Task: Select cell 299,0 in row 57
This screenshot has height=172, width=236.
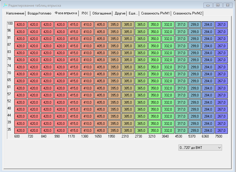Action: coord(195,95)
